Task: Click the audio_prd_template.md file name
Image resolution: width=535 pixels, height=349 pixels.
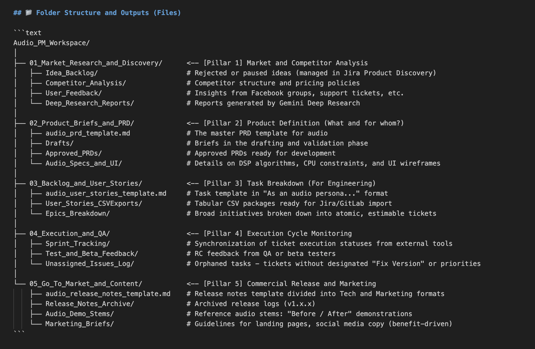Action: pos(88,133)
